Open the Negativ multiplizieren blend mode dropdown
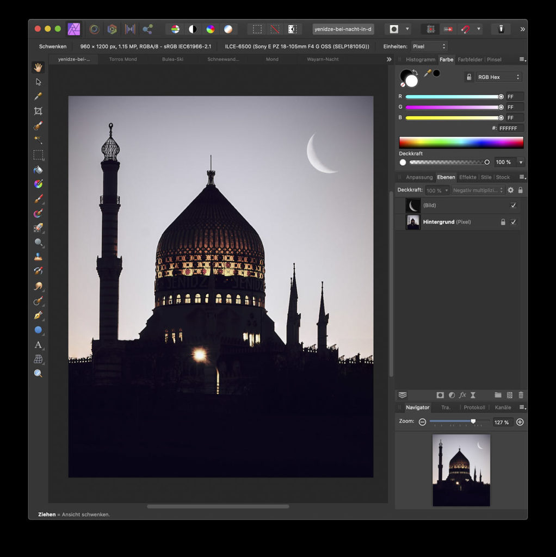The image size is (556, 557). point(478,190)
